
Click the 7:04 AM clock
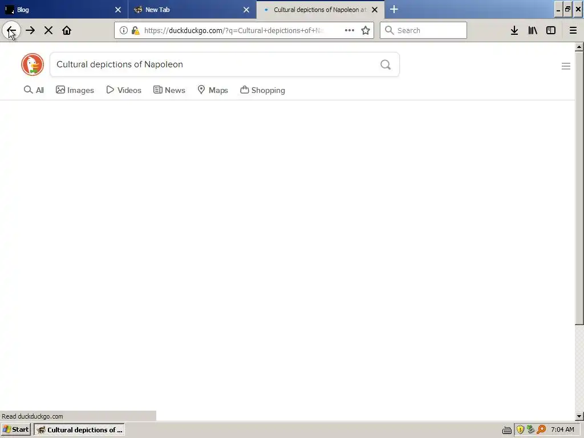(563, 429)
